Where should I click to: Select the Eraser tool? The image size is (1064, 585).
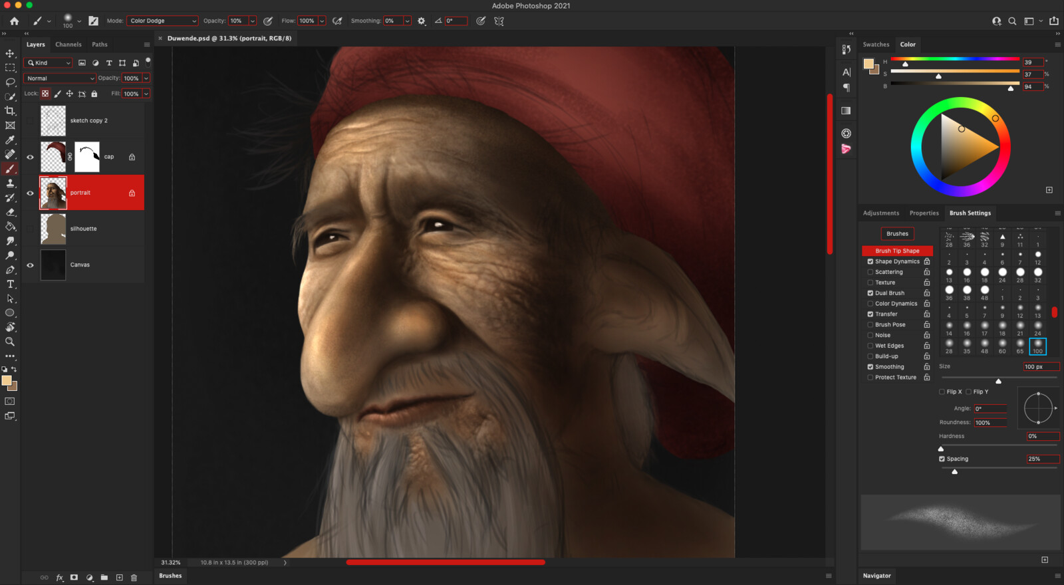click(x=10, y=212)
